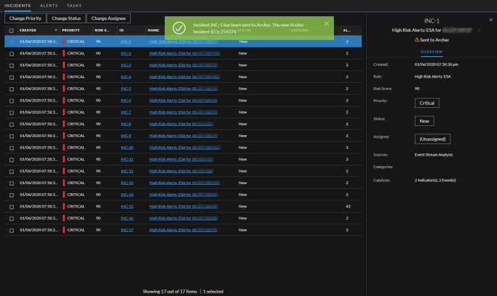Select the Overview tab in details panel
The height and width of the screenshot is (296, 497).
432,52
